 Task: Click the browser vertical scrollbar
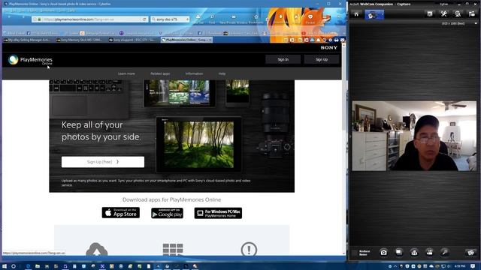[x=344, y=148]
